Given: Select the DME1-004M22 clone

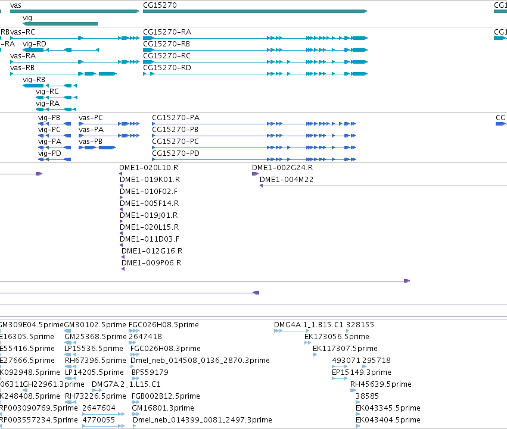Looking at the screenshot, I should coord(383,186).
